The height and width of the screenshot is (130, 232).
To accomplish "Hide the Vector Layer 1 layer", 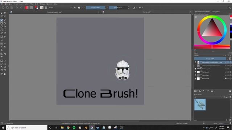I will click(195, 69).
